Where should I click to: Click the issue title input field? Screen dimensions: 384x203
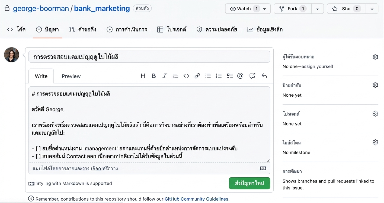click(149, 57)
